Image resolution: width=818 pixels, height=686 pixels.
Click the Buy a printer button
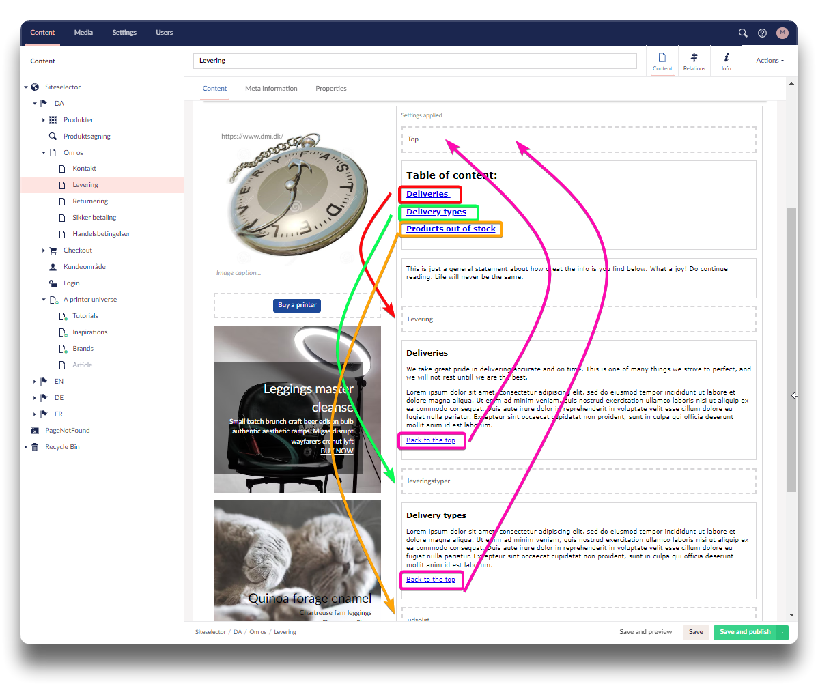coord(297,305)
